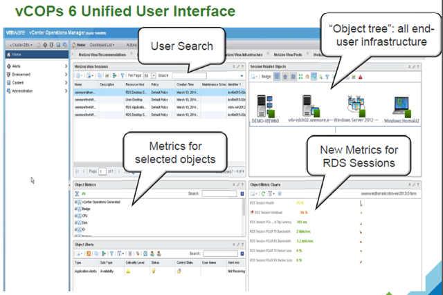The width and height of the screenshot is (443, 295).
Task: Focus the Search field in Object Metrics
Action: pyautogui.click(x=219, y=193)
